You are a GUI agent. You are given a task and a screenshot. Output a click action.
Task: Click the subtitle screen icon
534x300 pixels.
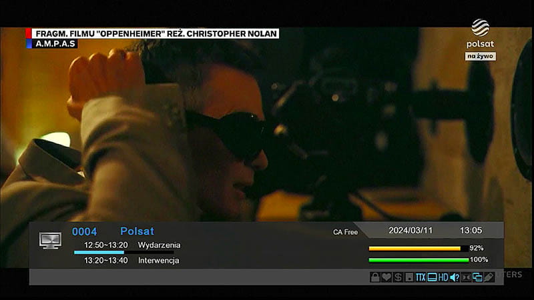tap(432, 277)
